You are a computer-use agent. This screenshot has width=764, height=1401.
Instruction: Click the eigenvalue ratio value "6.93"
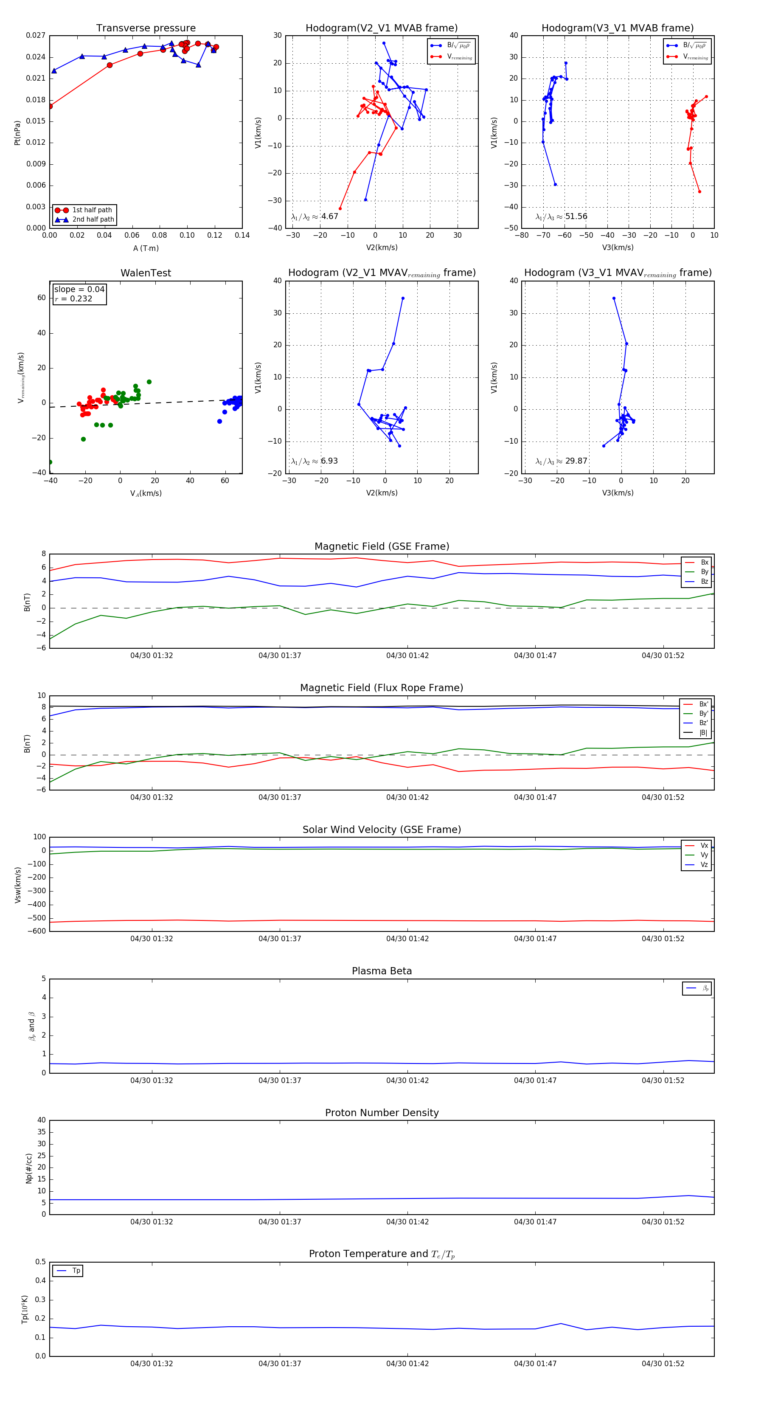point(329,461)
